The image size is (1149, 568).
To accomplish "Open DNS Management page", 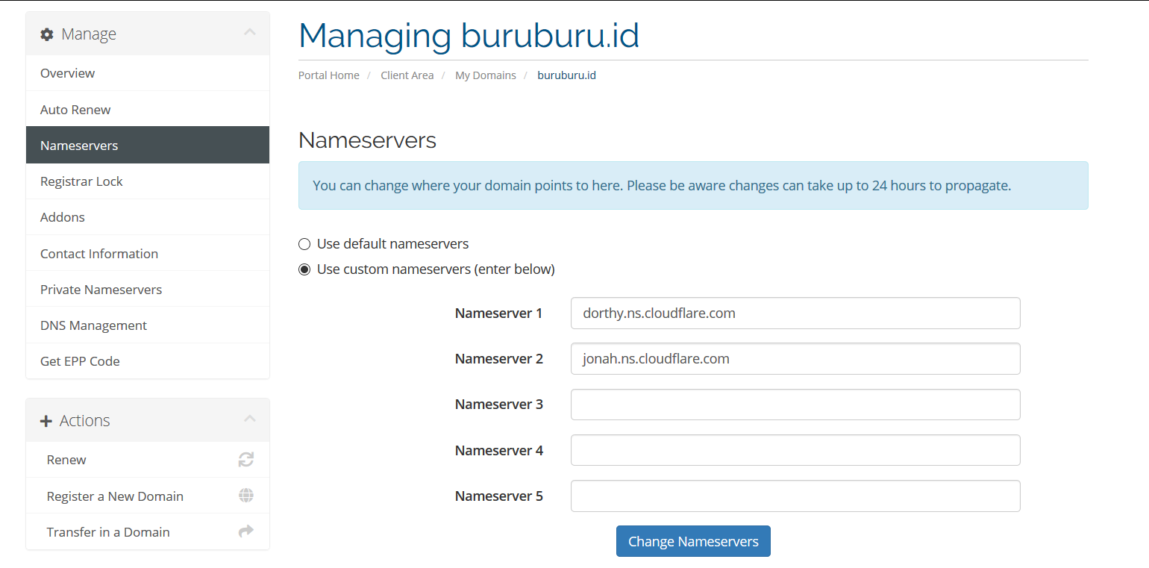I will (x=148, y=325).
